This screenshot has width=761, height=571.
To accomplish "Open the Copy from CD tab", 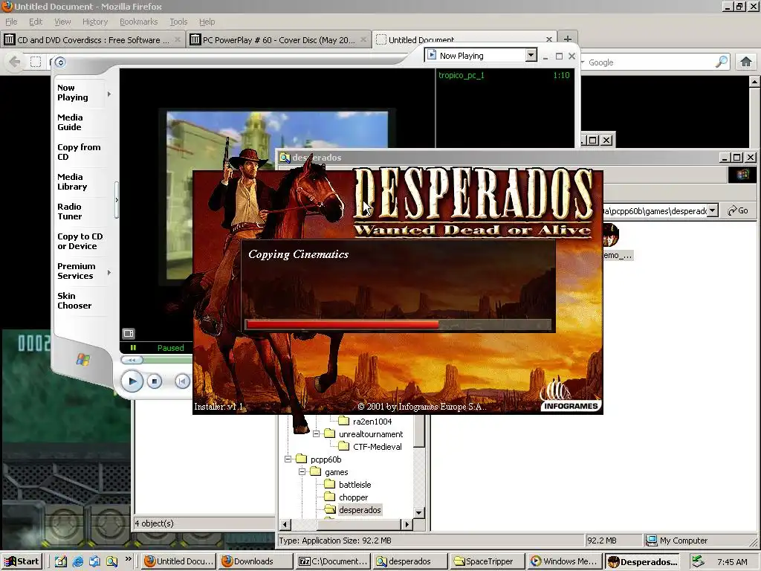I will coord(79,152).
